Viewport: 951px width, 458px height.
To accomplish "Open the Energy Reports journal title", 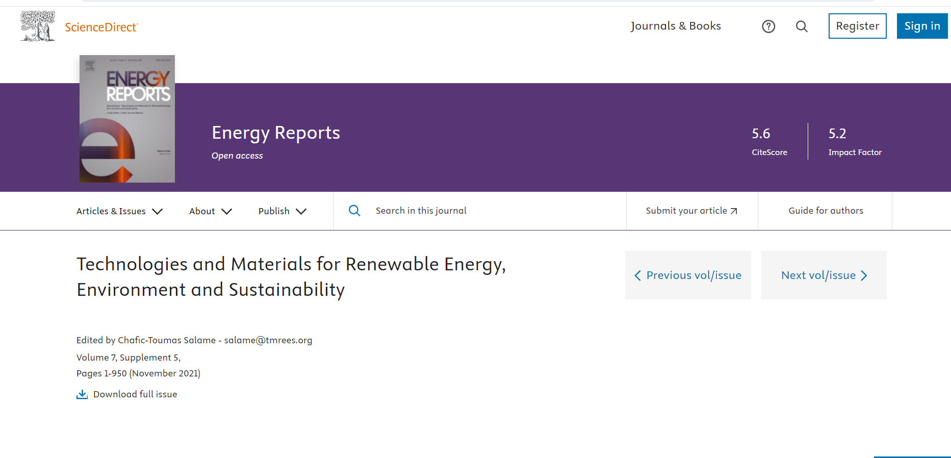I will pos(276,133).
